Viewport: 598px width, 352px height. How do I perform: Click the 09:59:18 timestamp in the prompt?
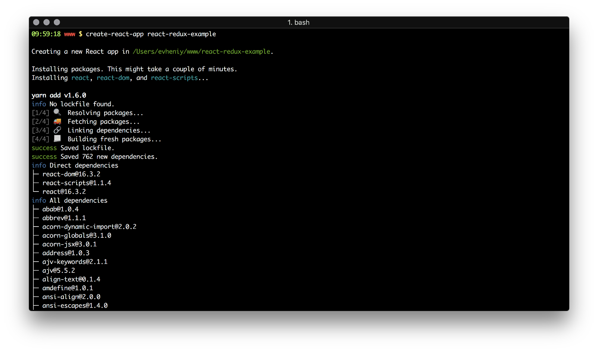point(46,34)
